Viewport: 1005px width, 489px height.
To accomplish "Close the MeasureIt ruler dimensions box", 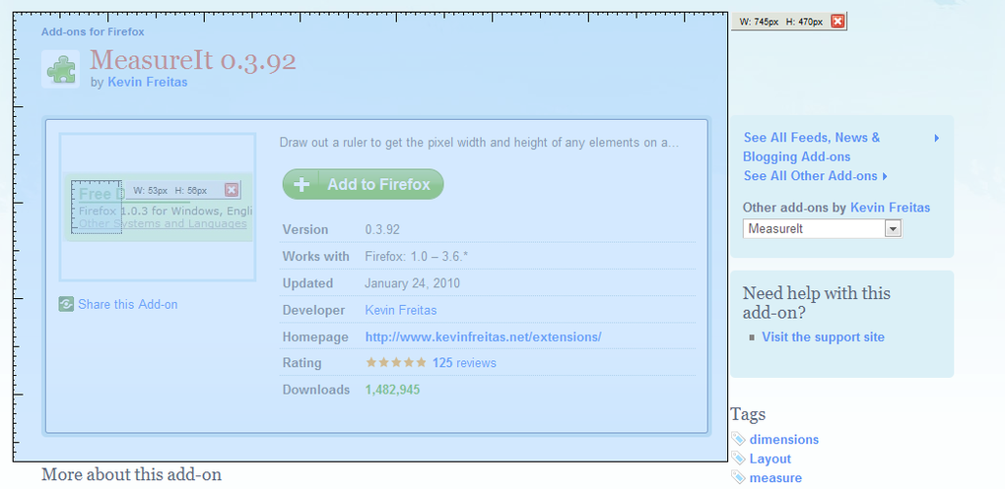I will click(x=837, y=22).
